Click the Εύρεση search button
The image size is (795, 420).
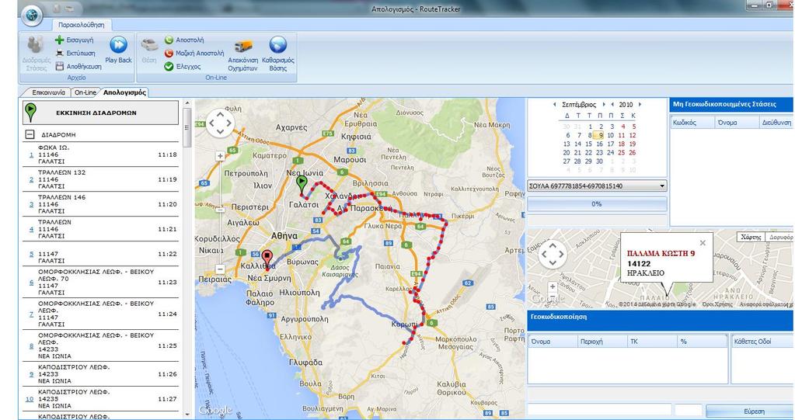751,411
